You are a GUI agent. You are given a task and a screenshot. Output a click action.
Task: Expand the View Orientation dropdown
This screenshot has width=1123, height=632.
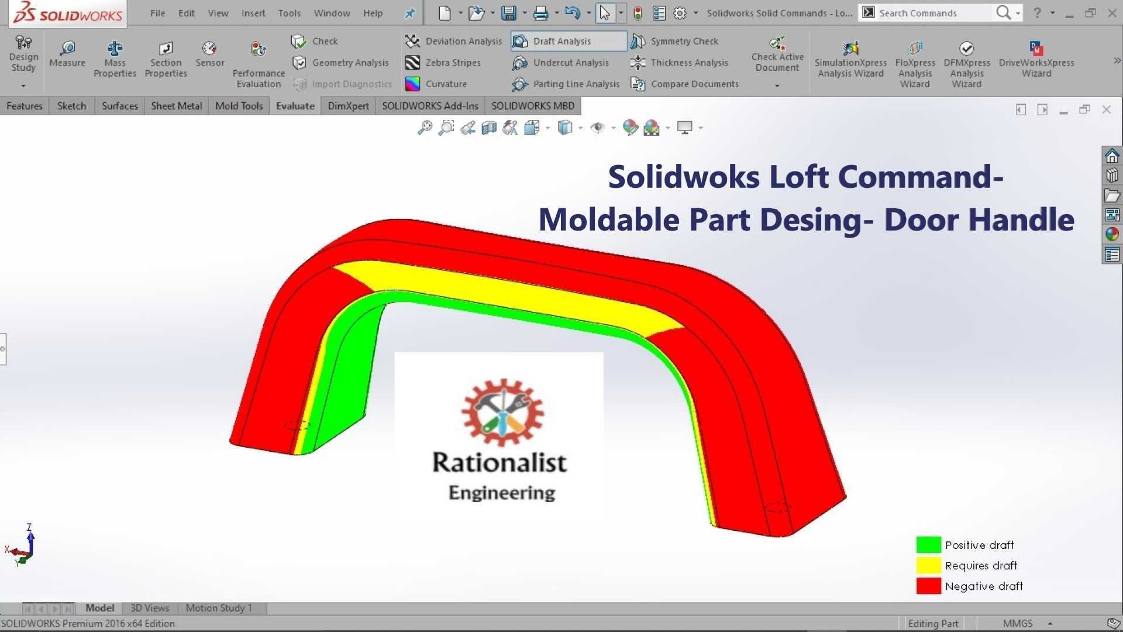point(547,128)
